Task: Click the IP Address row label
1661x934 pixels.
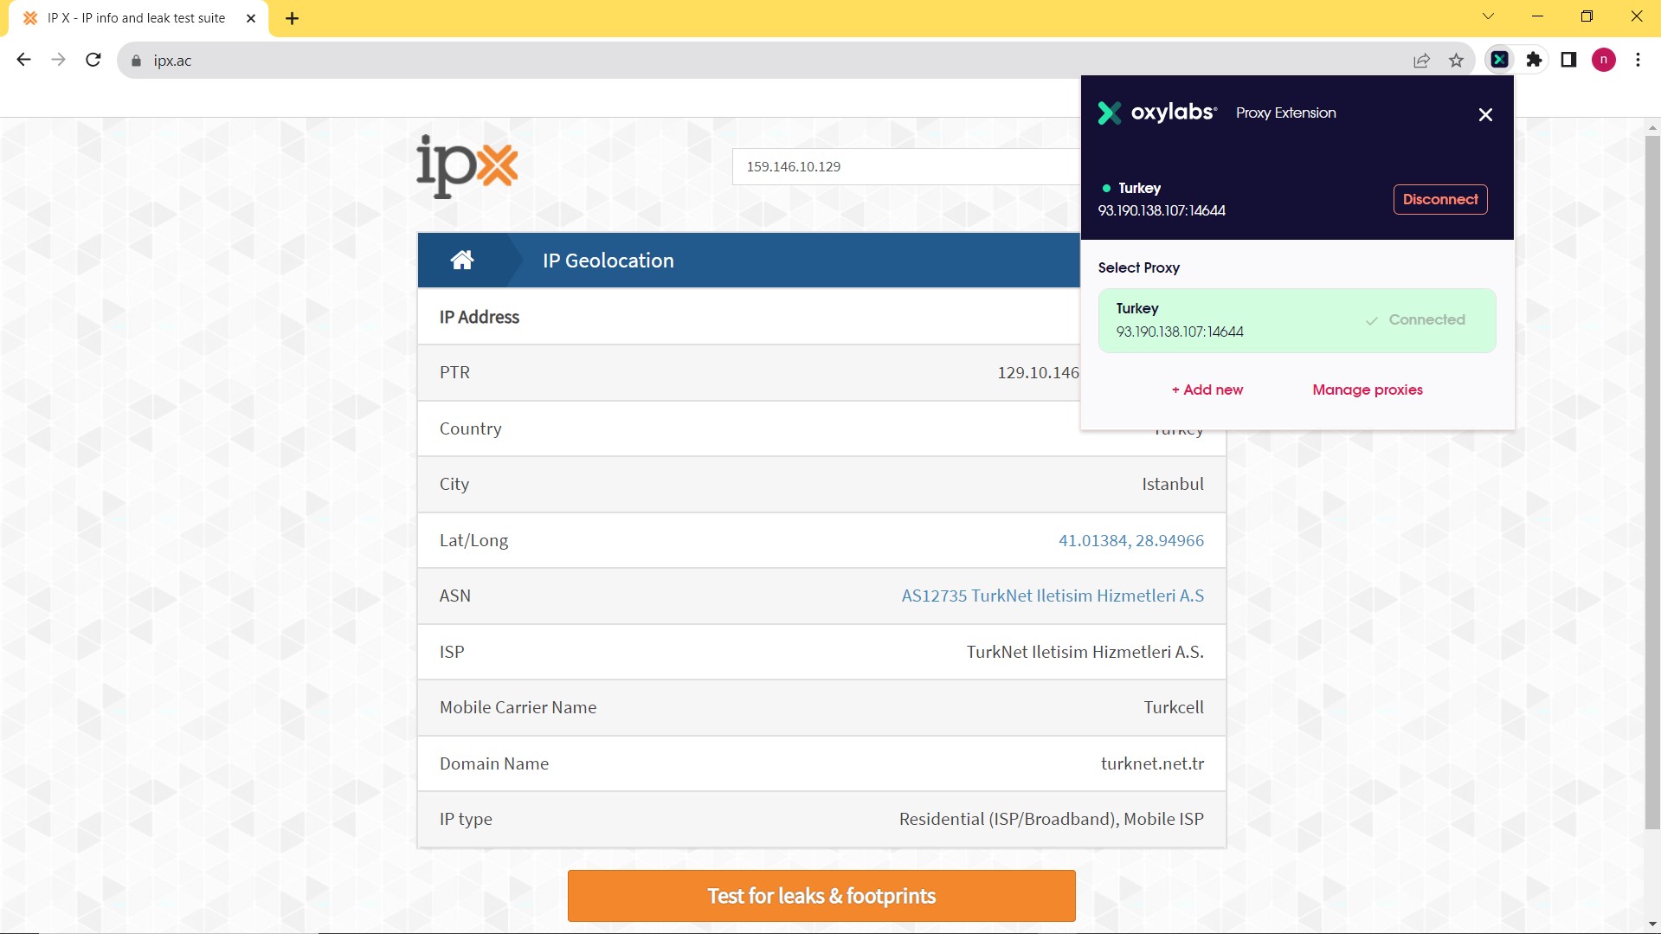Action: tap(479, 317)
